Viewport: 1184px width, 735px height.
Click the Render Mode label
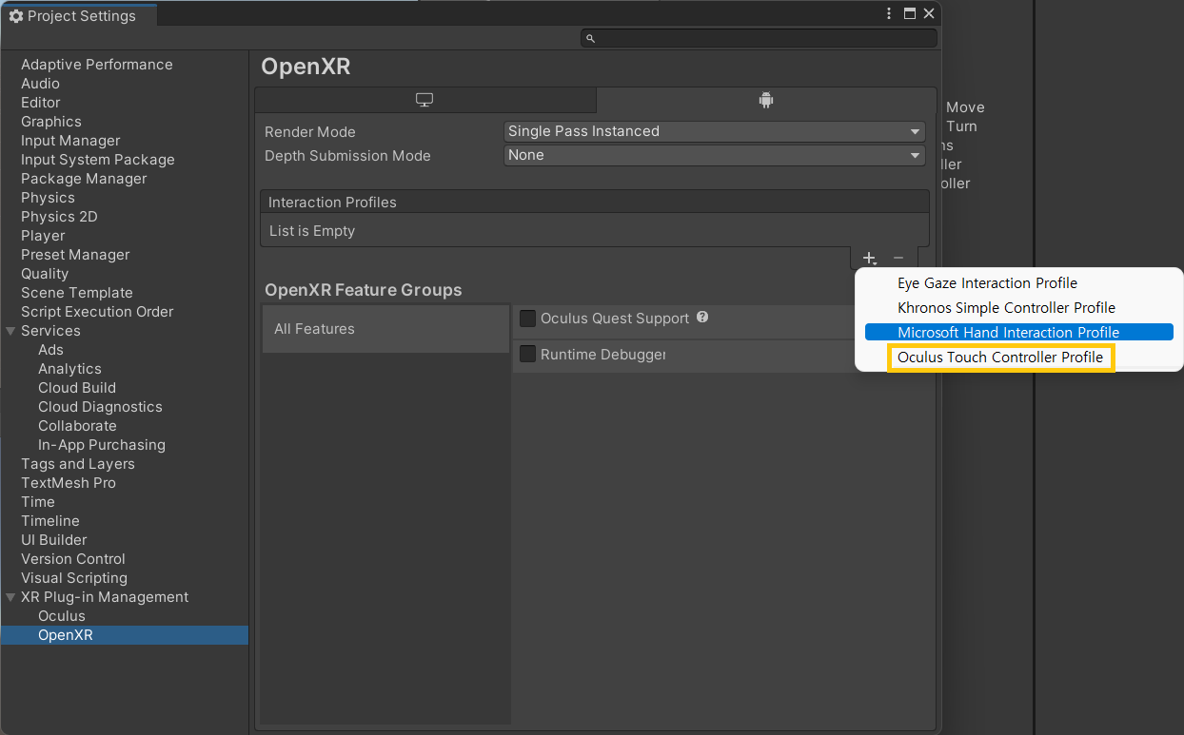[x=310, y=132]
